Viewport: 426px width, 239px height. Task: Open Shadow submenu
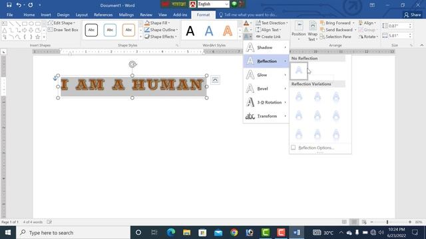point(266,47)
